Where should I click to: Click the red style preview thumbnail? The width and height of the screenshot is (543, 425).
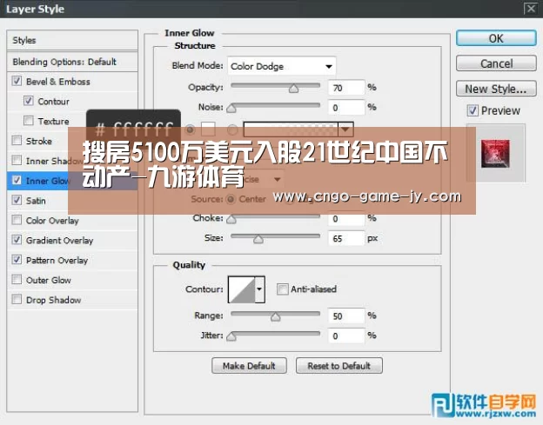495,154
